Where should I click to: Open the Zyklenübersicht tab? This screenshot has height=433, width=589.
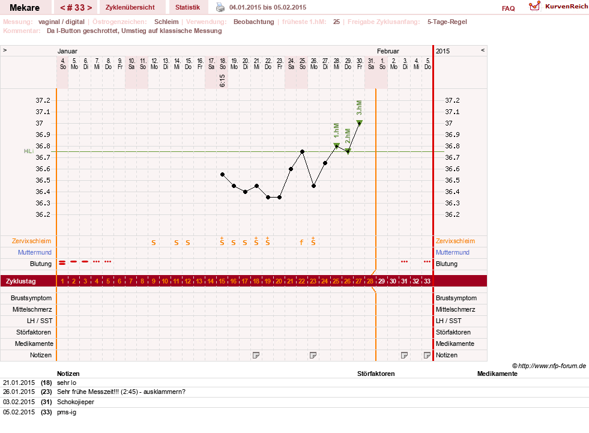[130, 7]
